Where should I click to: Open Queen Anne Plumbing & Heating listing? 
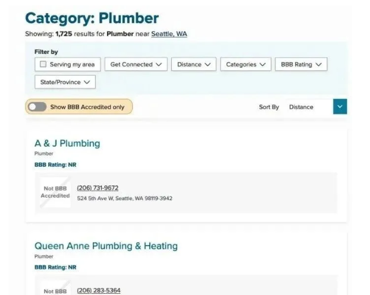coord(106,246)
